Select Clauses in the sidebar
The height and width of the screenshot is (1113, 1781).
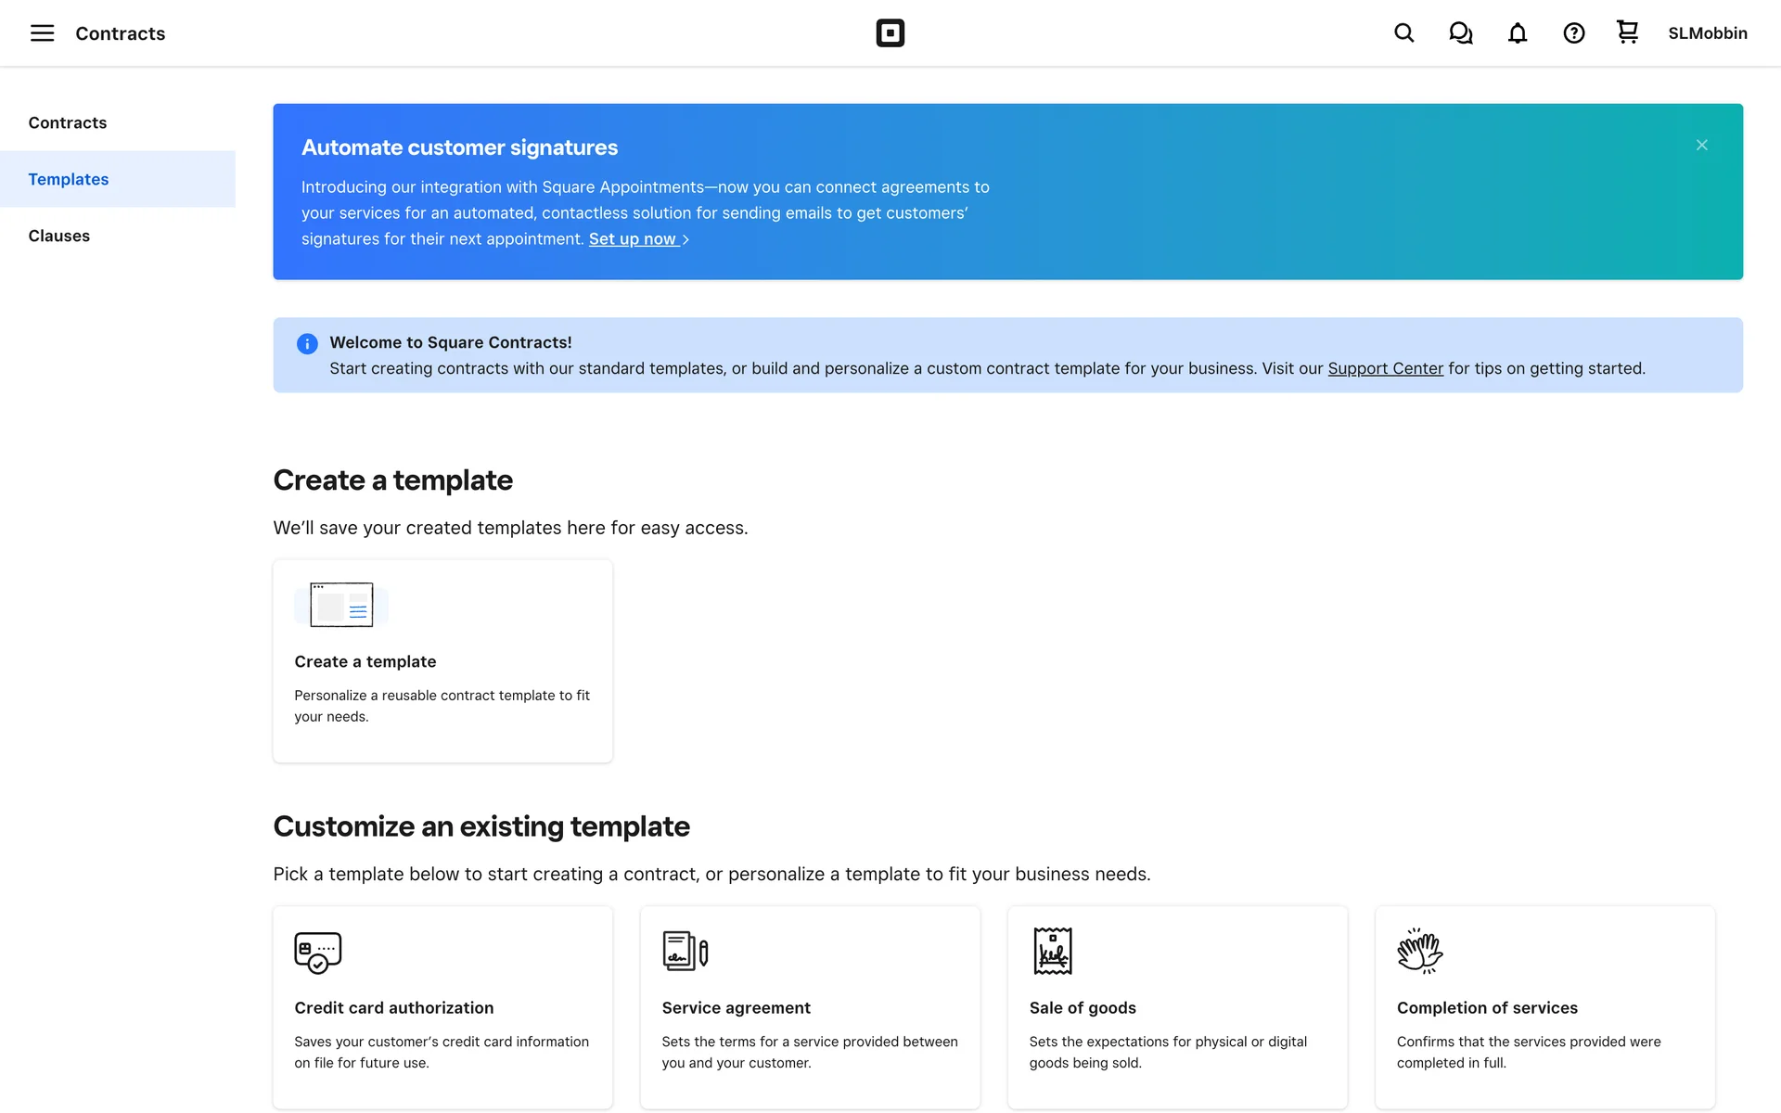[59, 236]
